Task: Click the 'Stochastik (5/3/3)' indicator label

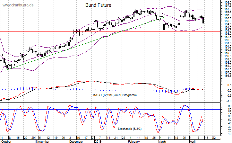Action: (130, 129)
